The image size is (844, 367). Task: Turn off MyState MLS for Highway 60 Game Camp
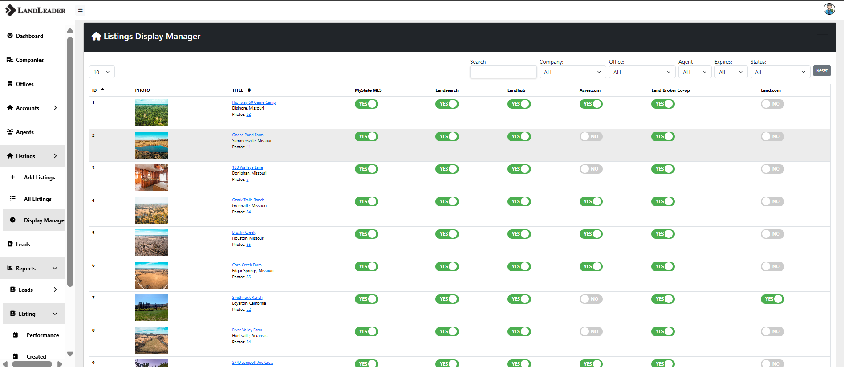point(366,104)
